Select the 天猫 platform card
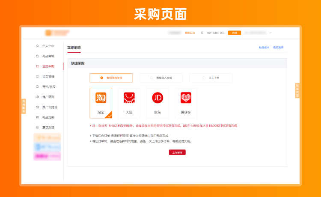The image size is (321, 197). point(129,103)
